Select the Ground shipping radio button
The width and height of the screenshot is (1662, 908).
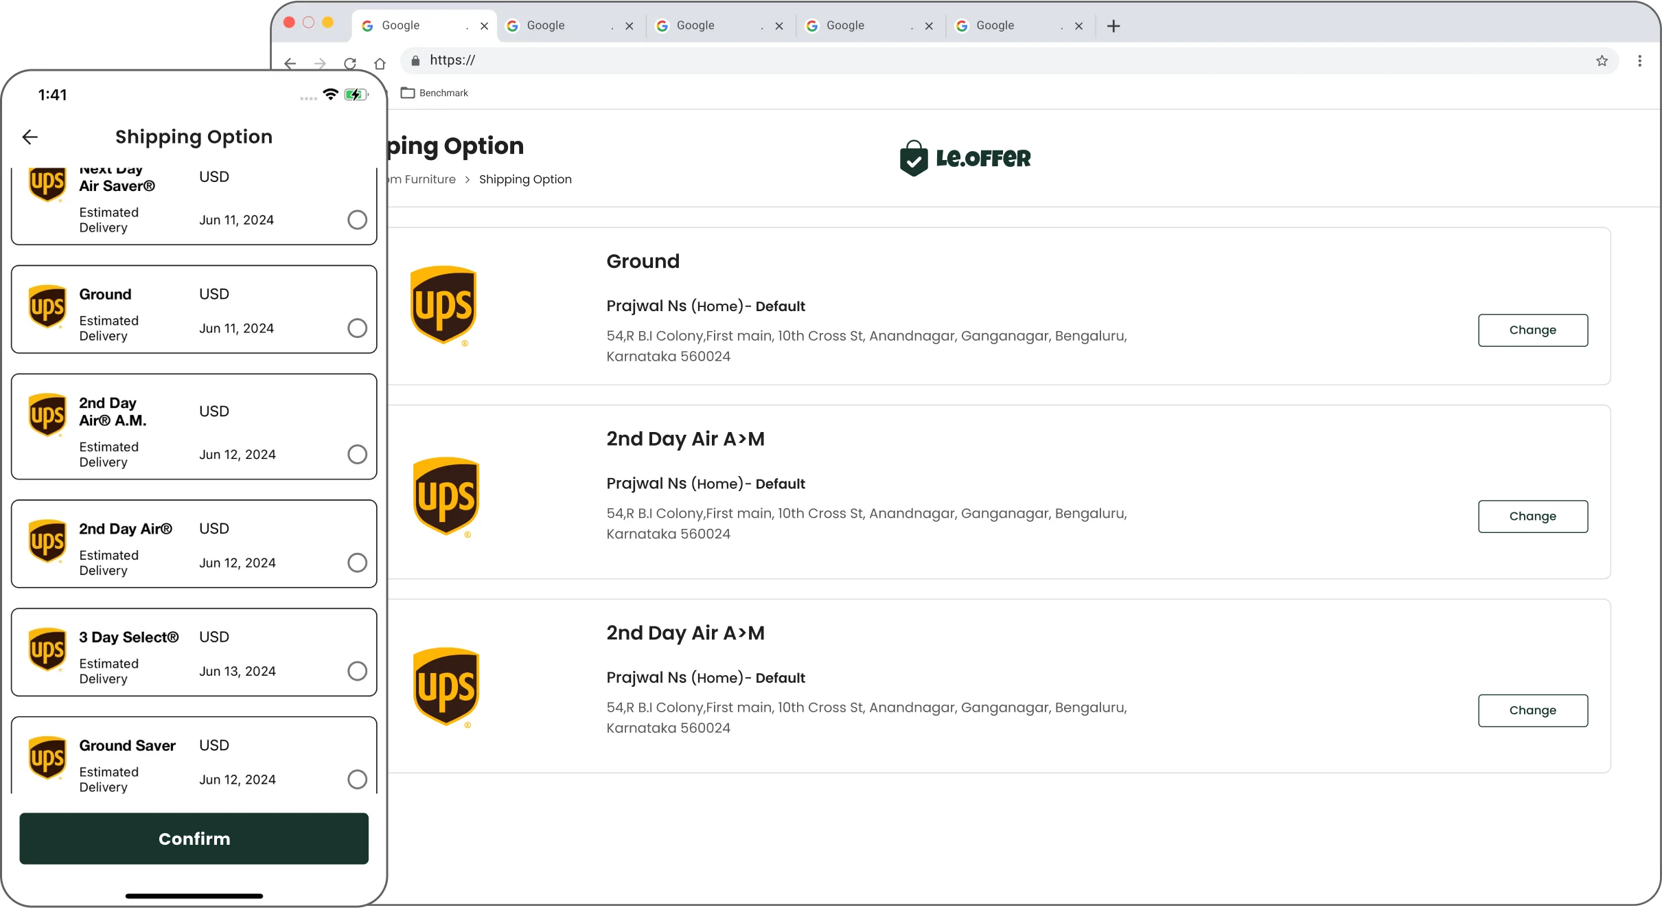(357, 328)
